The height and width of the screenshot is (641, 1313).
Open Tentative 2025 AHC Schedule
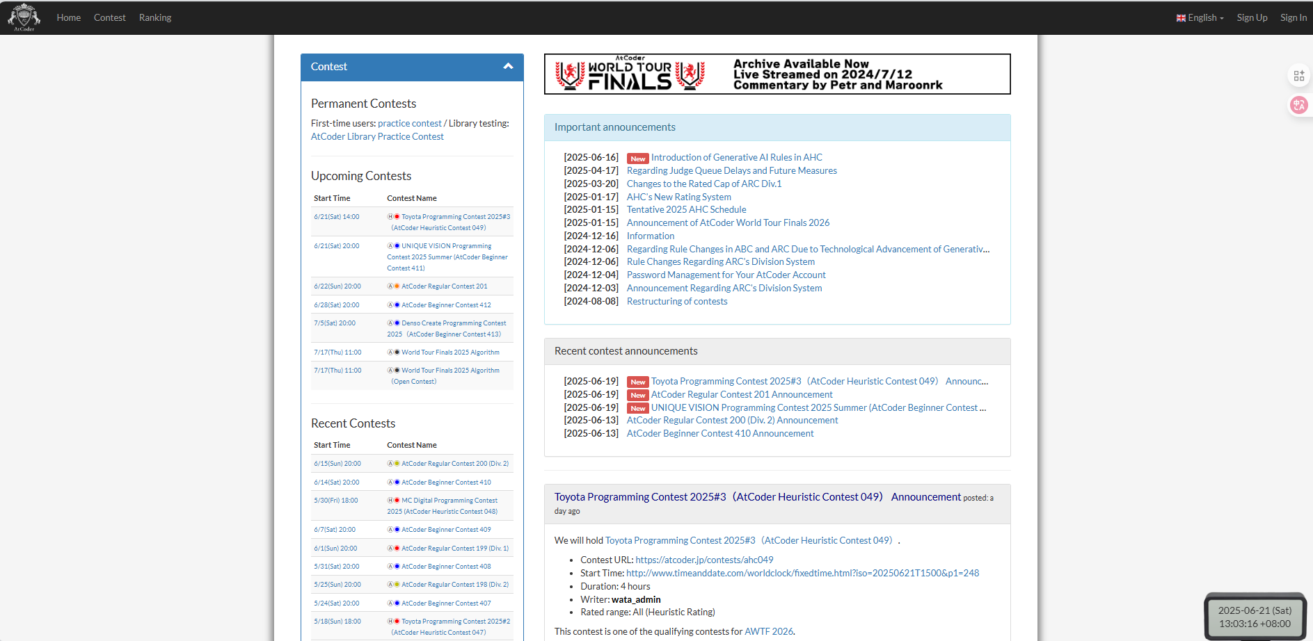[687, 210]
